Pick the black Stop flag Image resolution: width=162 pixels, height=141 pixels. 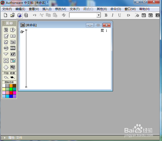12,77
